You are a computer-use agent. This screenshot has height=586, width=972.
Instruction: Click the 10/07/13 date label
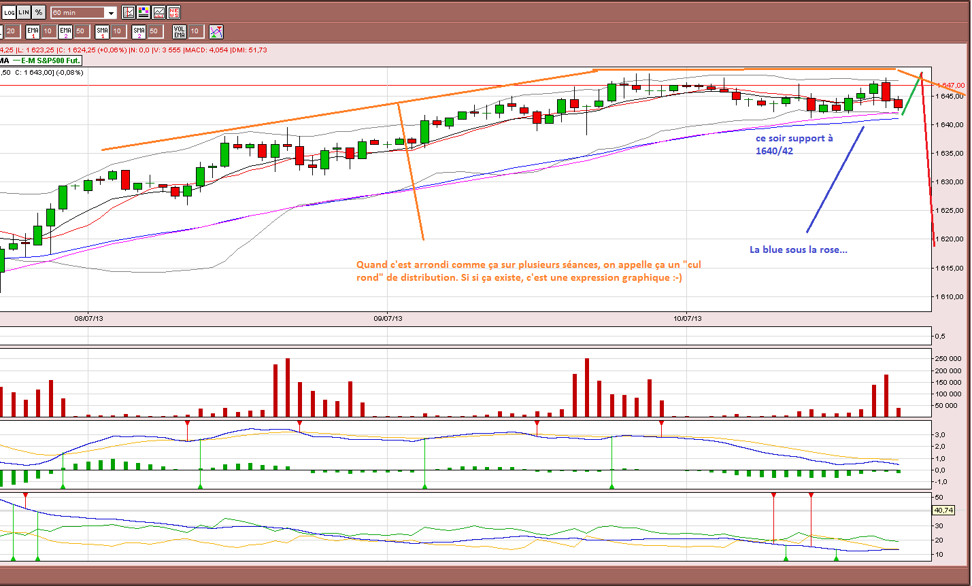tap(688, 318)
